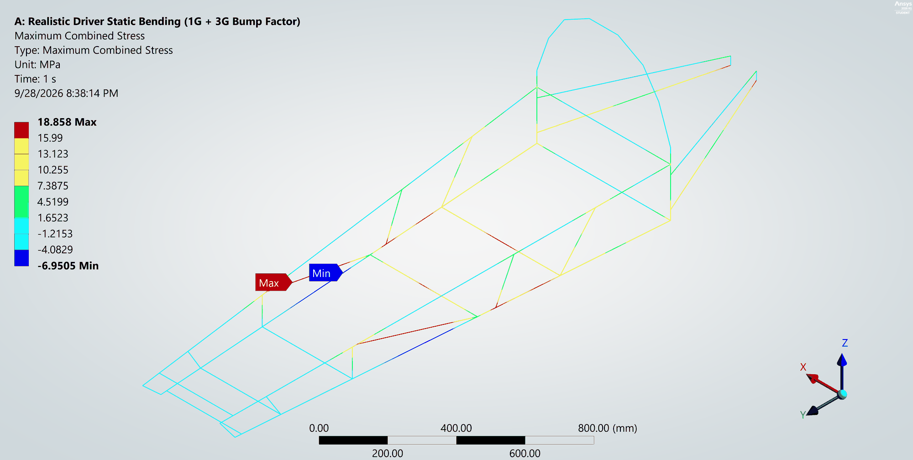Image resolution: width=913 pixels, height=460 pixels.
Task: Click the legend value 4.5199
Action: click(x=53, y=202)
